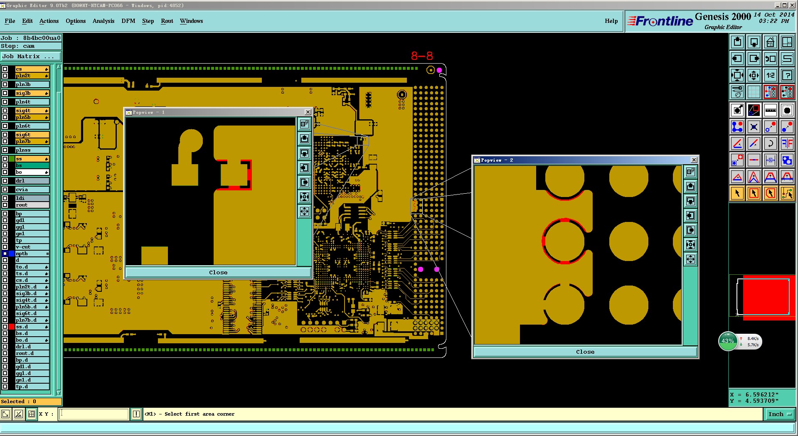Click the red color swatch of ss.d layer
Viewport: 798px width, 436px height.
tap(12, 327)
